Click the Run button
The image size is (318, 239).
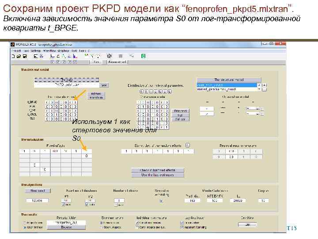point(96,62)
